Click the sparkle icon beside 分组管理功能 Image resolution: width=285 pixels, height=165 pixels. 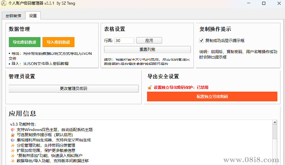pyautogui.click(x=13, y=145)
